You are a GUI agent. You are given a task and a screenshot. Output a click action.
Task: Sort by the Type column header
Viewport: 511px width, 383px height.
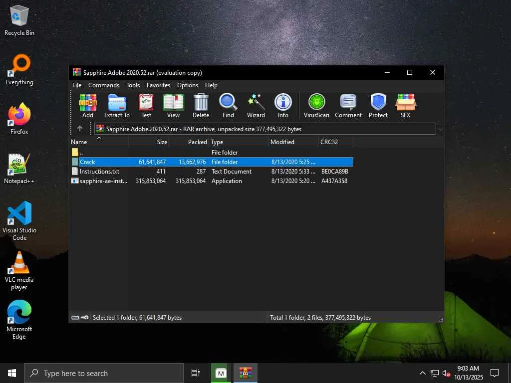(x=239, y=142)
